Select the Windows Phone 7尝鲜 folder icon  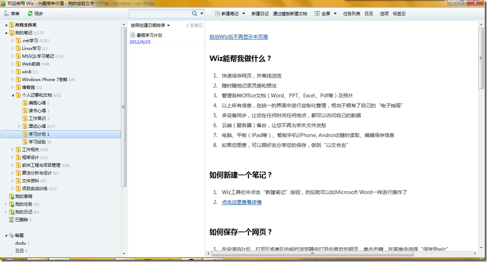click(x=18, y=79)
